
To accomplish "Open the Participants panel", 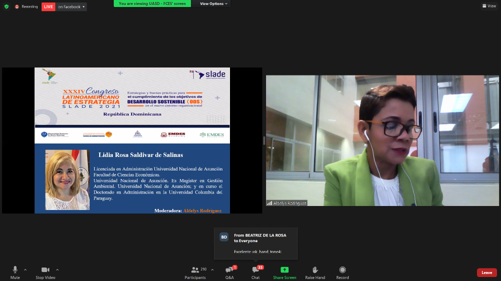I will [x=195, y=272].
